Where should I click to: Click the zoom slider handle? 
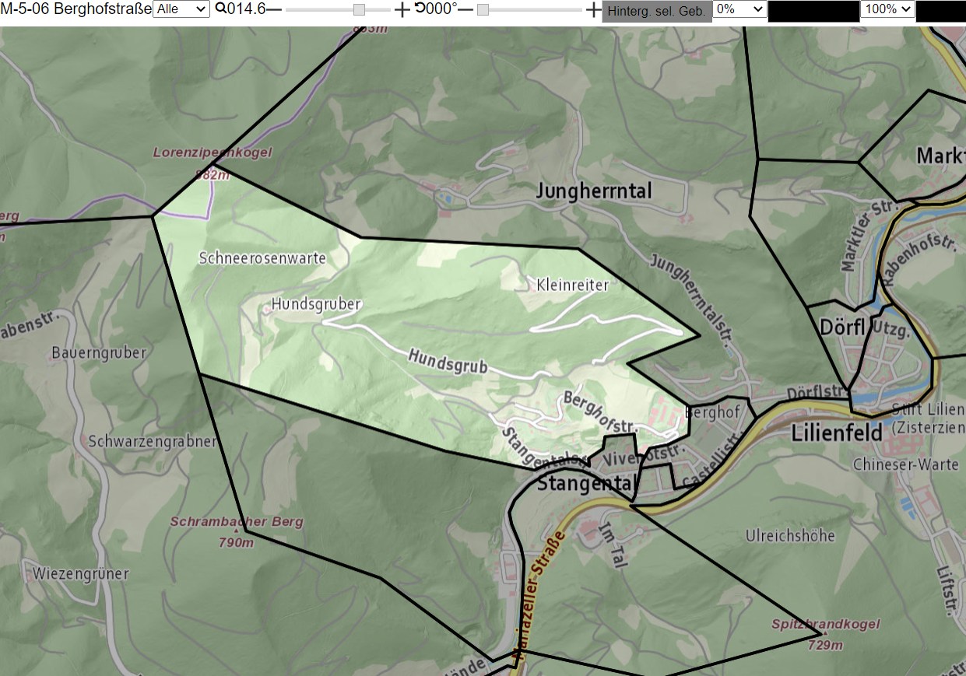[359, 9]
